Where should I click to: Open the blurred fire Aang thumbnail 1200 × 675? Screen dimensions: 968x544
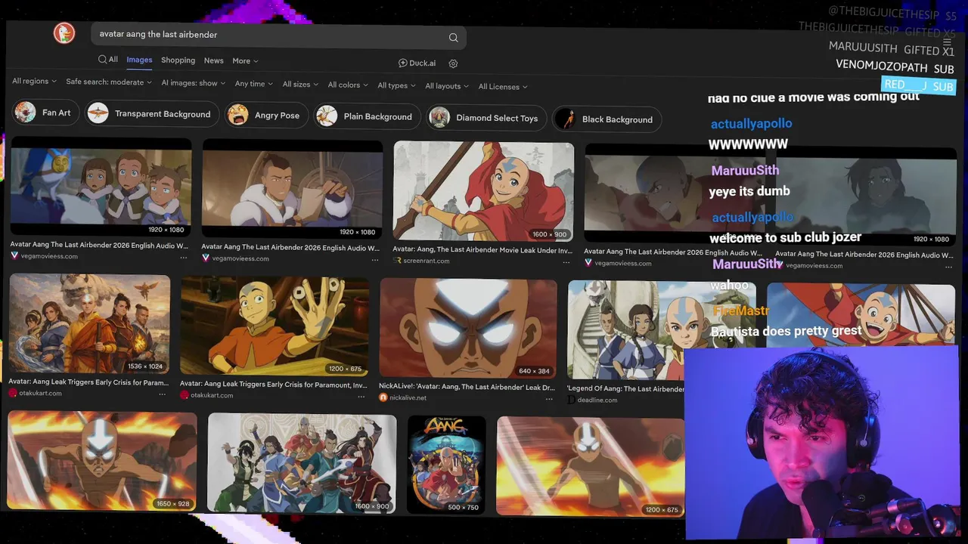pos(590,466)
